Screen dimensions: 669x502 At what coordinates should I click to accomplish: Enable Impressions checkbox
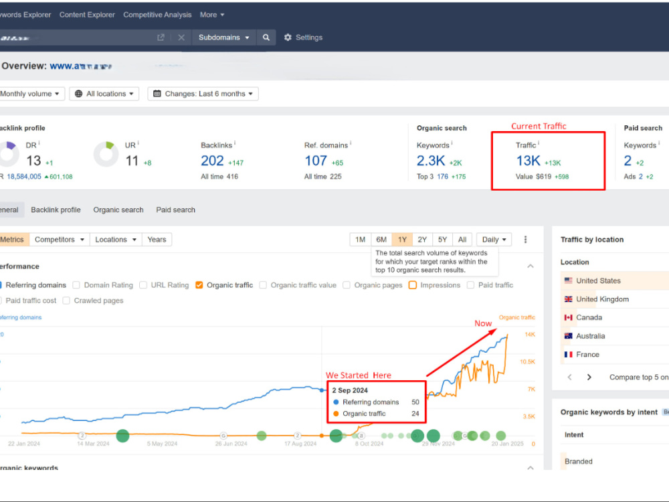413,284
